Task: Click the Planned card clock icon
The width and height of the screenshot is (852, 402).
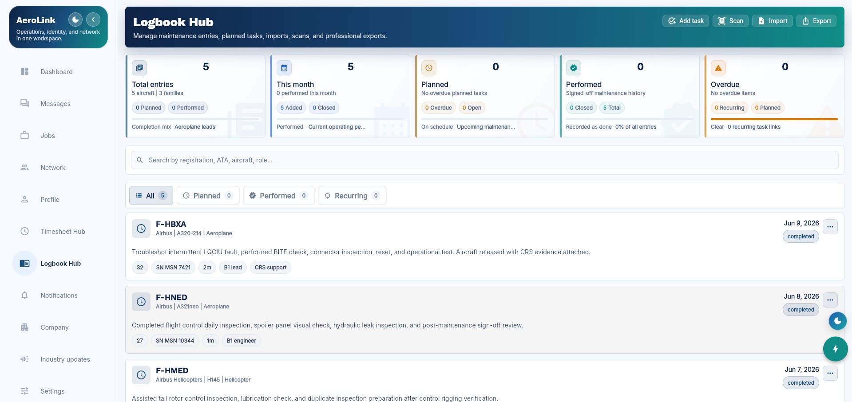Action: tap(429, 68)
